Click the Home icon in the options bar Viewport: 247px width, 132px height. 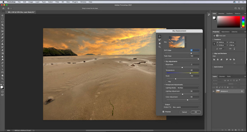point(3,8)
